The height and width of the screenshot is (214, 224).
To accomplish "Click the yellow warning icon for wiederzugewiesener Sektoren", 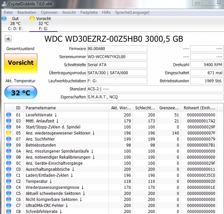I will [x=9, y=133].
